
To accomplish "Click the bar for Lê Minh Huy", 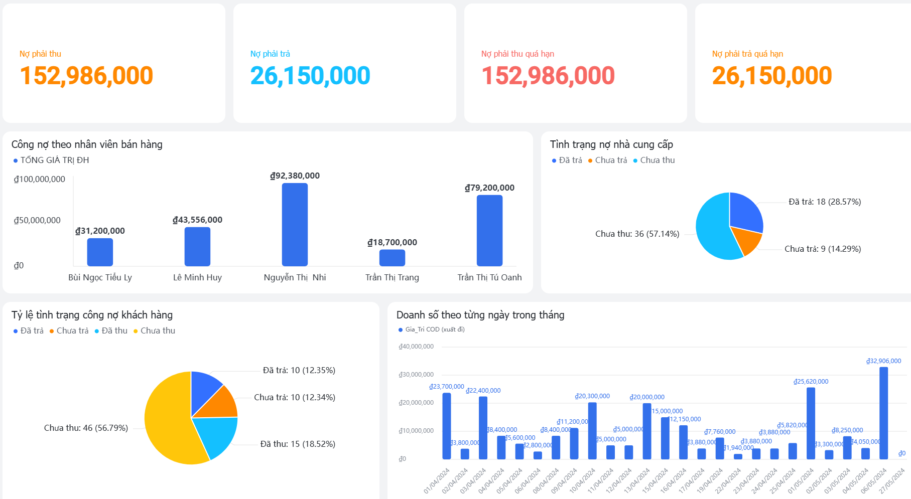I will pos(197,246).
